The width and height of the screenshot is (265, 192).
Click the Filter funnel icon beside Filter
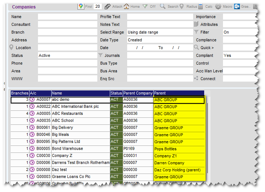pos(196,32)
